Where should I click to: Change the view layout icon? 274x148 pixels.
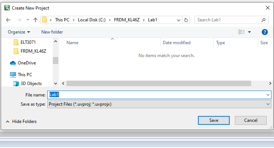(242, 32)
